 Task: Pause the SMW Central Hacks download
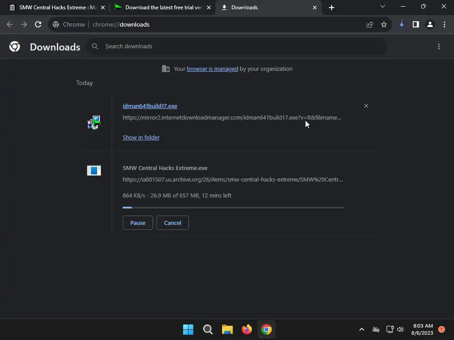click(x=138, y=223)
